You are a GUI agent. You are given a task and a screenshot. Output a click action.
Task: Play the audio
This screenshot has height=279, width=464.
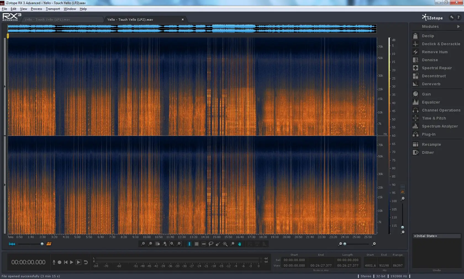tap(72, 262)
